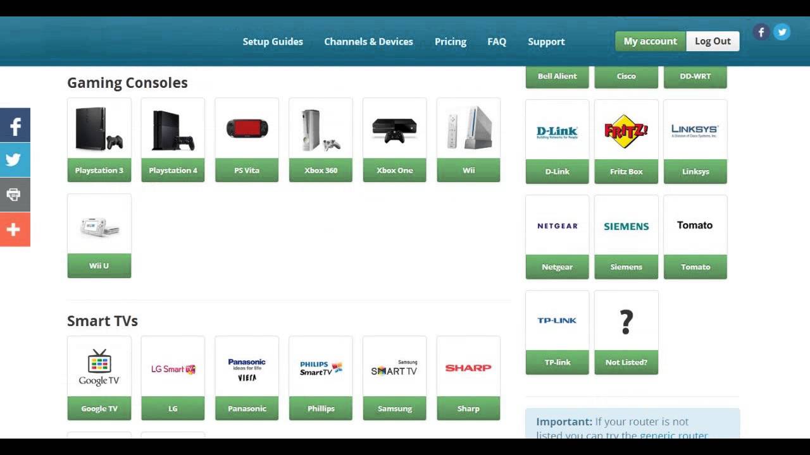Click the PS Vita green label
The height and width of the screenshot is (455, 810).
(x=247, y=170)
